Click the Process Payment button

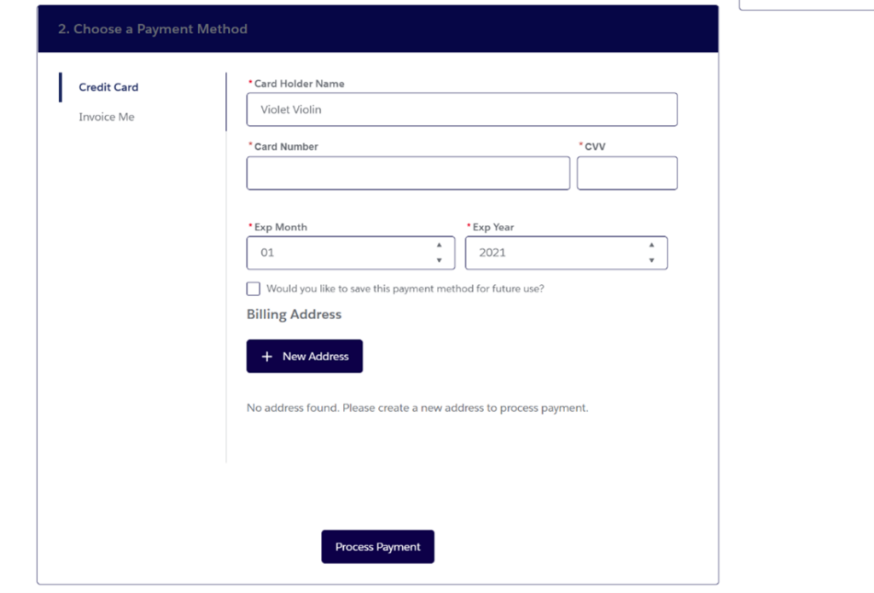pos(378,547)
